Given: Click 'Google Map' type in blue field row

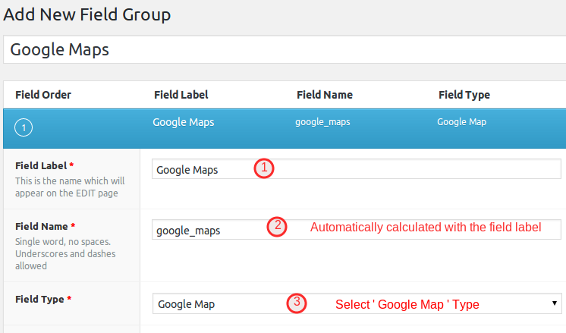Looking at the screenshot, I should [462, 122].
